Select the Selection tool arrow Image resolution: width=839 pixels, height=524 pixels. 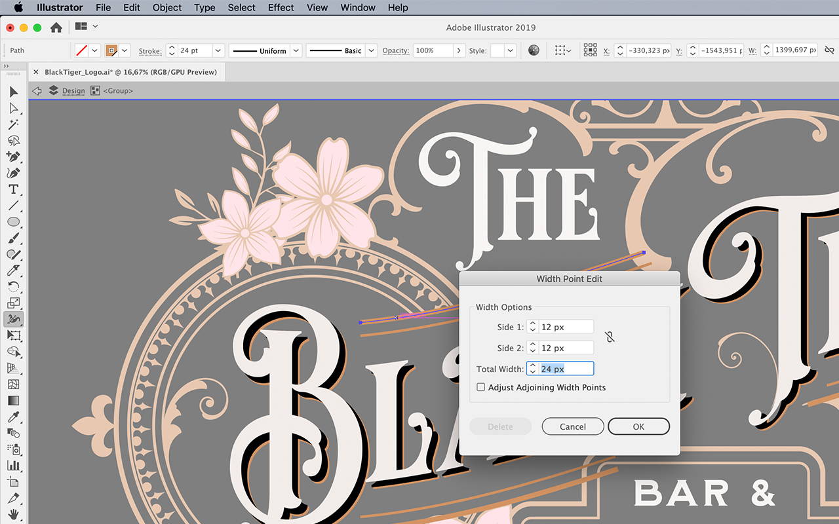tap(13, 92)
